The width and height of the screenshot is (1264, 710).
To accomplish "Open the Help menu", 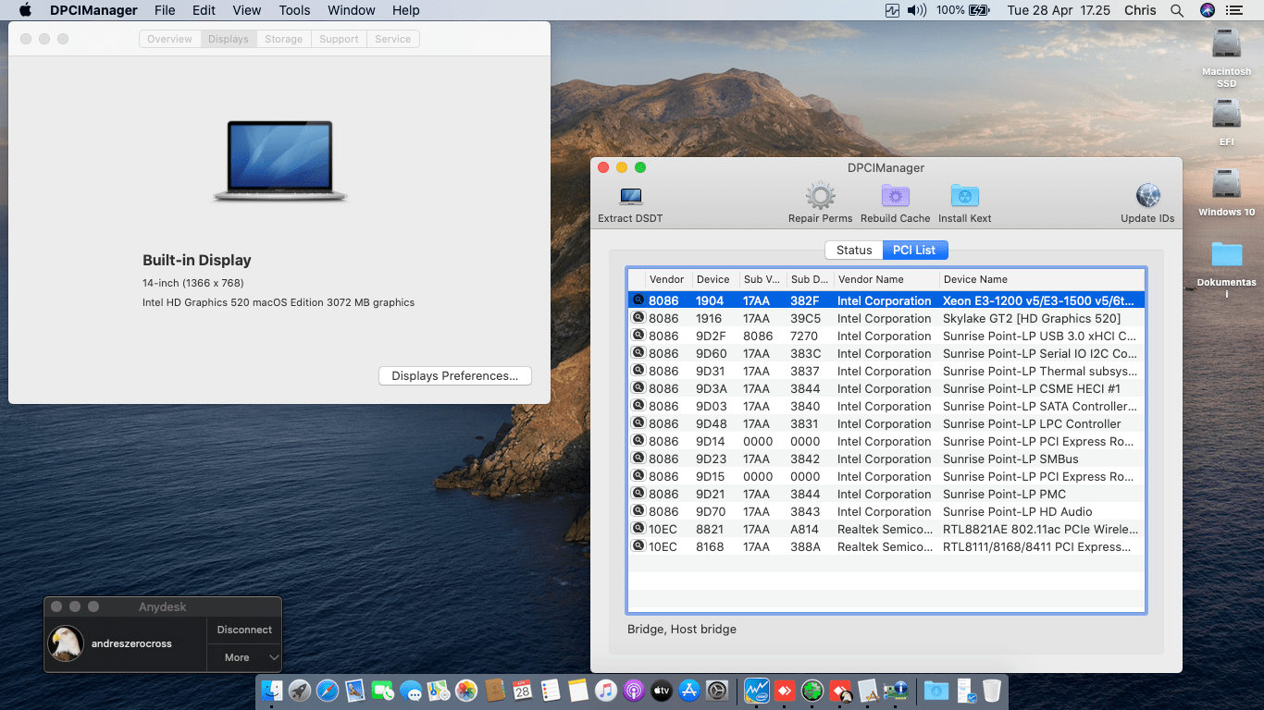I will pos(406,10).
